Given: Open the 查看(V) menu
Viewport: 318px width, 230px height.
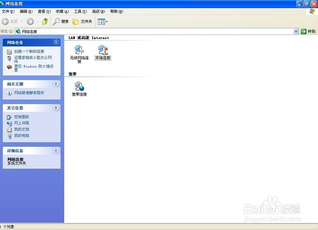Looking at the screenshot, I should pyautogui.click(x=44, y=11).
